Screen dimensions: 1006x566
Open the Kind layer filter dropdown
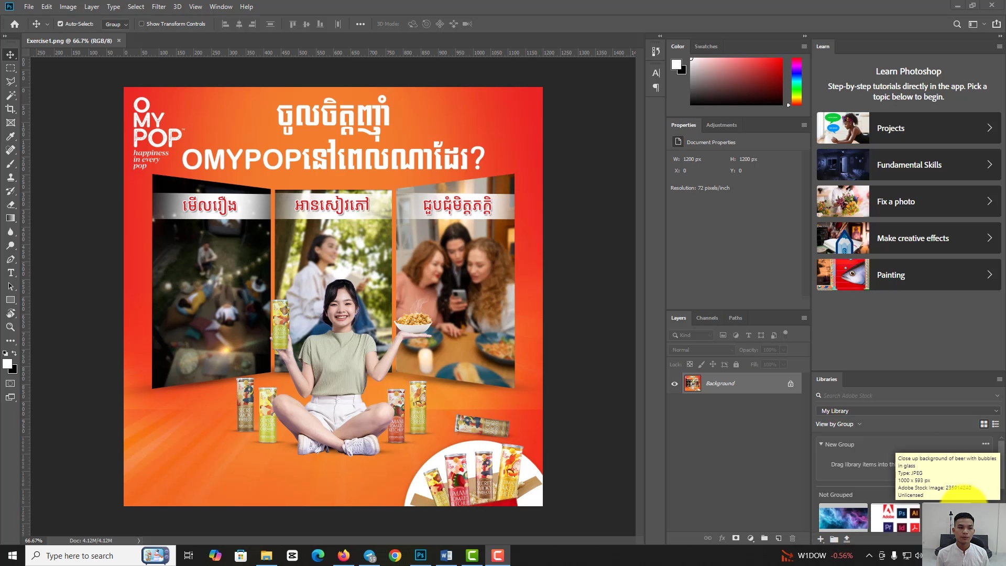click(x=692, y=335)
